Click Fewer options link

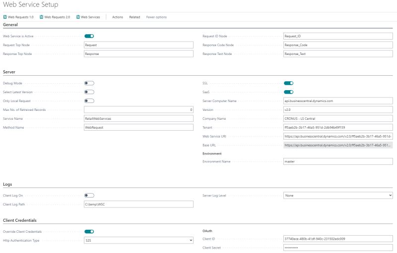click(156, 17)
